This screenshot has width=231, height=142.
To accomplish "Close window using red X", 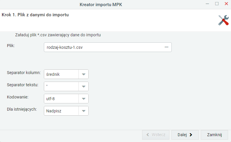I will click(226, 4).
